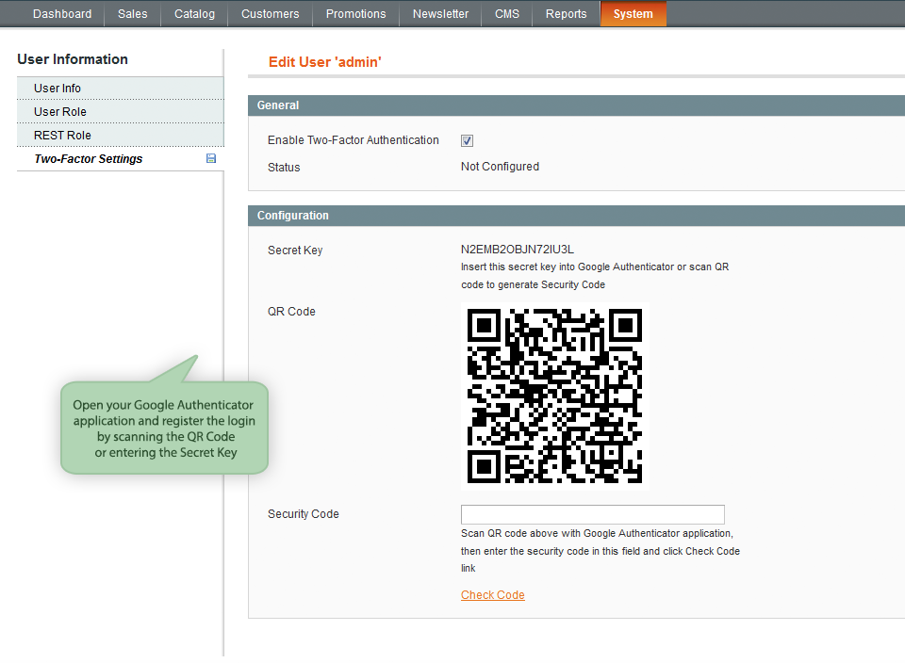905x663 pixels.
Task: Open the Sales menu
Action: point(132,14)
